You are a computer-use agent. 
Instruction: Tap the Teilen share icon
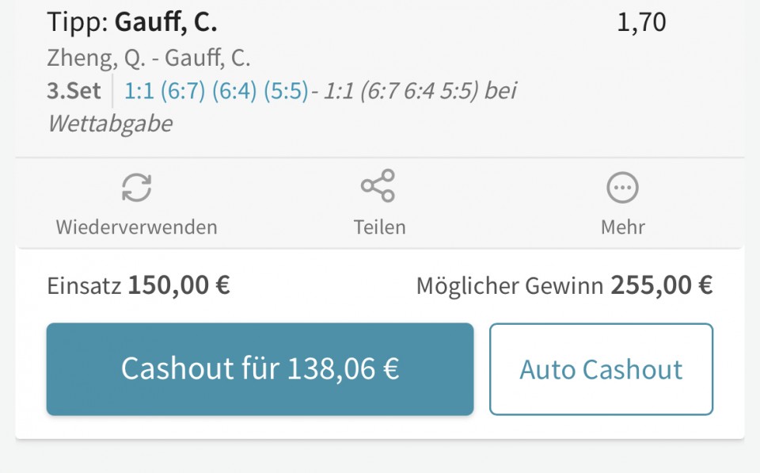(378, 185)
